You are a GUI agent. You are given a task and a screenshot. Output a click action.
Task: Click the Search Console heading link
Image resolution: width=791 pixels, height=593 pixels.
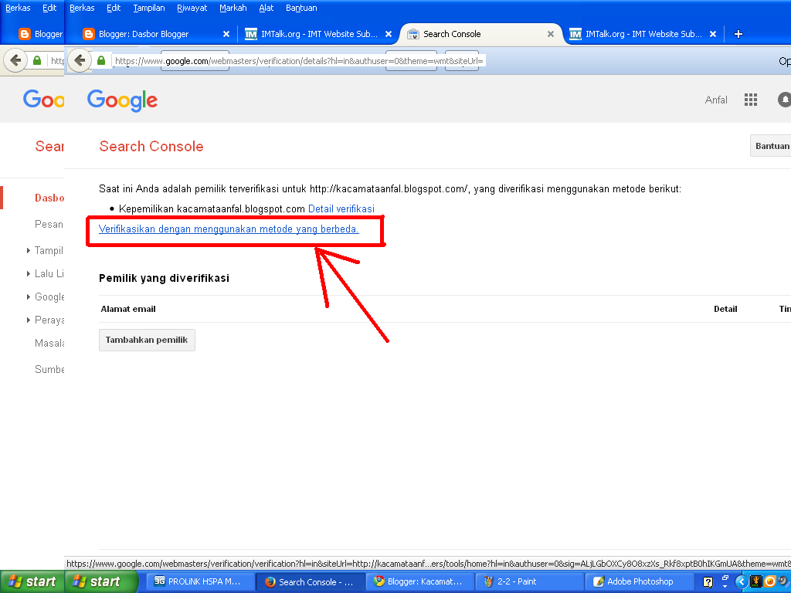point(151,146)
